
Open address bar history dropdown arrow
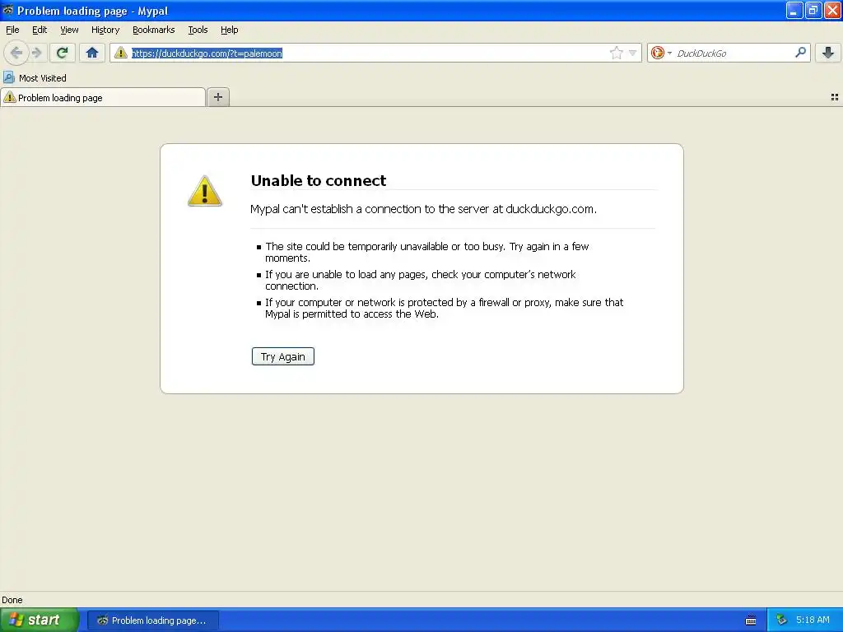633,53
